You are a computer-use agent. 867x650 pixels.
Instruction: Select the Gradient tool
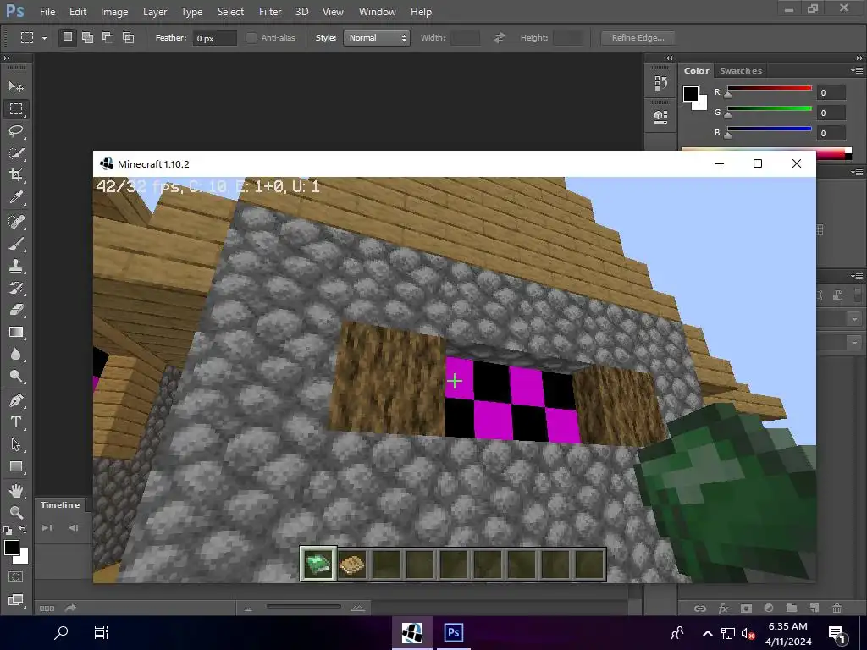point(16,332)
